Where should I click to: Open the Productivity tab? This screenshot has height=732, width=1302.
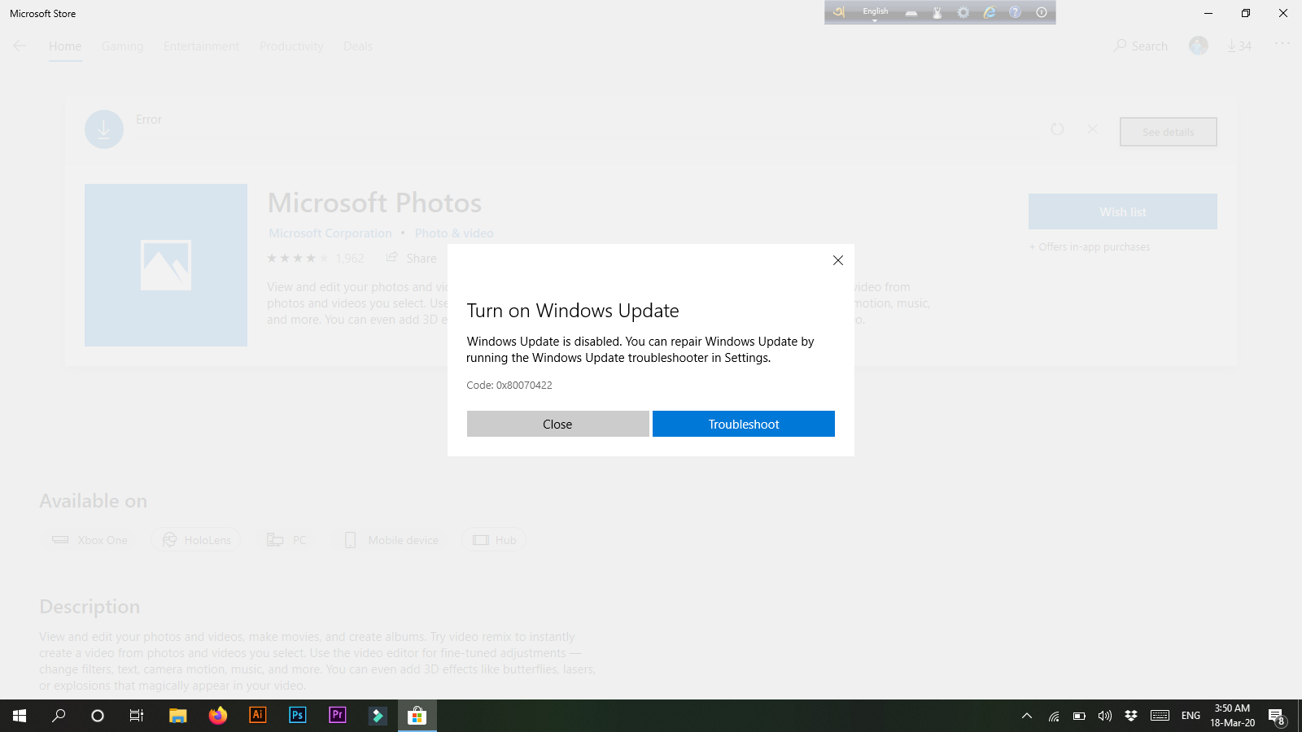pos(291,46)
